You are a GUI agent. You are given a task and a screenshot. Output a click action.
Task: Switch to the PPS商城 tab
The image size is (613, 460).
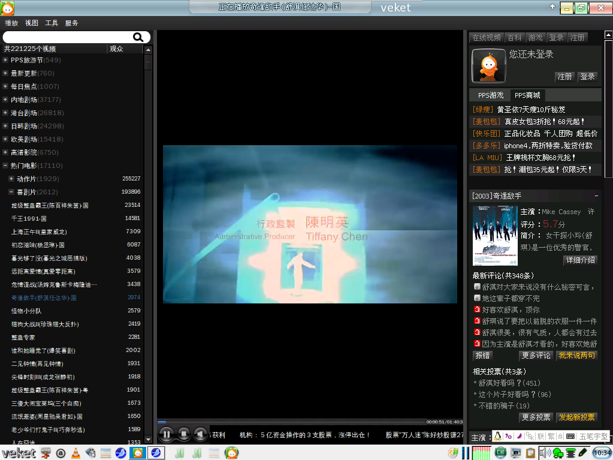[527, 95]
